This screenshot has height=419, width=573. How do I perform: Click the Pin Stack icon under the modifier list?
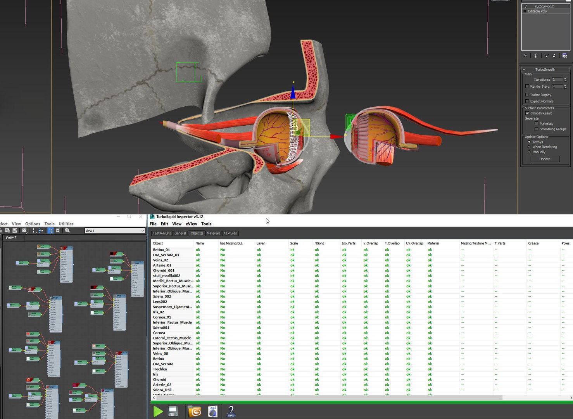click(525, 55)
